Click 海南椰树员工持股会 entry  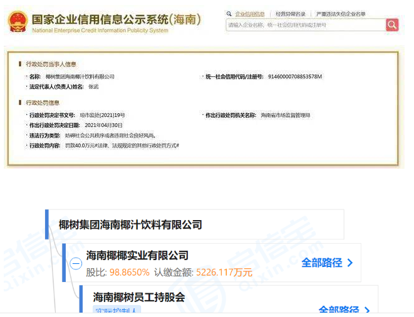pos(139,297)
